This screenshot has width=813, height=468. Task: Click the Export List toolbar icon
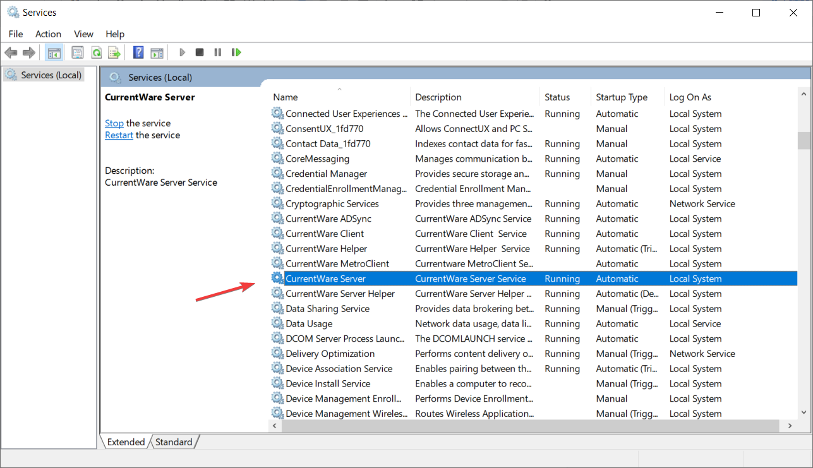click(114, 52)
